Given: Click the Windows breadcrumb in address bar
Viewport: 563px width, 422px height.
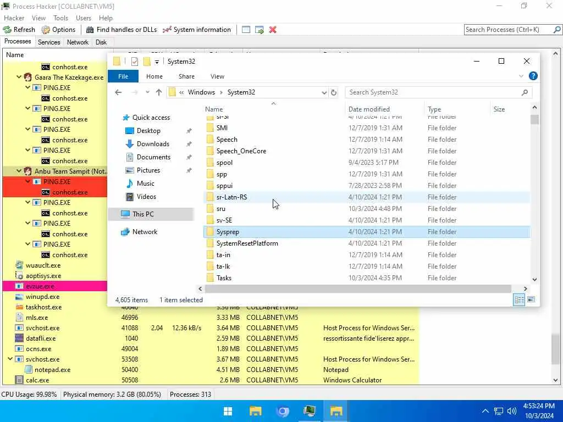Looking at the screenshot, I should (201, 92).
